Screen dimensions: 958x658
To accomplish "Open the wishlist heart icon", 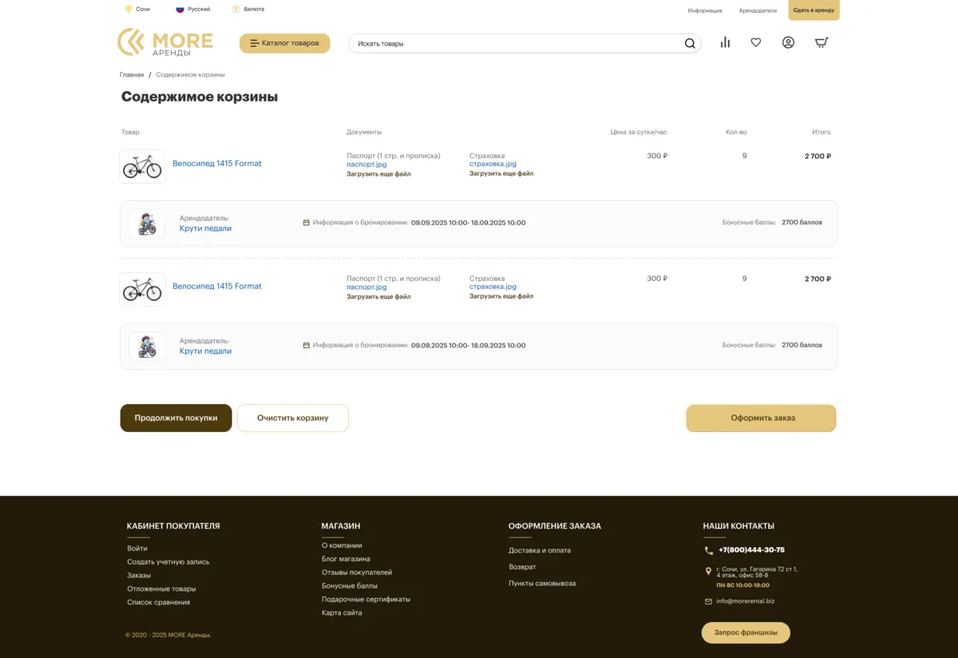I will [x=756, y=42].
